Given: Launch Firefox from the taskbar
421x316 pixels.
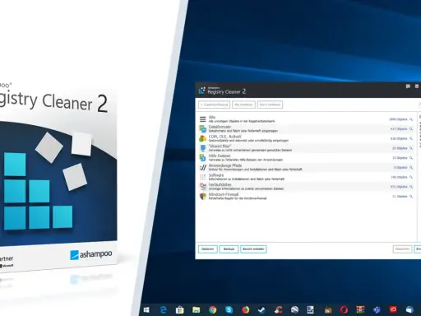Looking at the screenshot, I should [x=245, y=310].
